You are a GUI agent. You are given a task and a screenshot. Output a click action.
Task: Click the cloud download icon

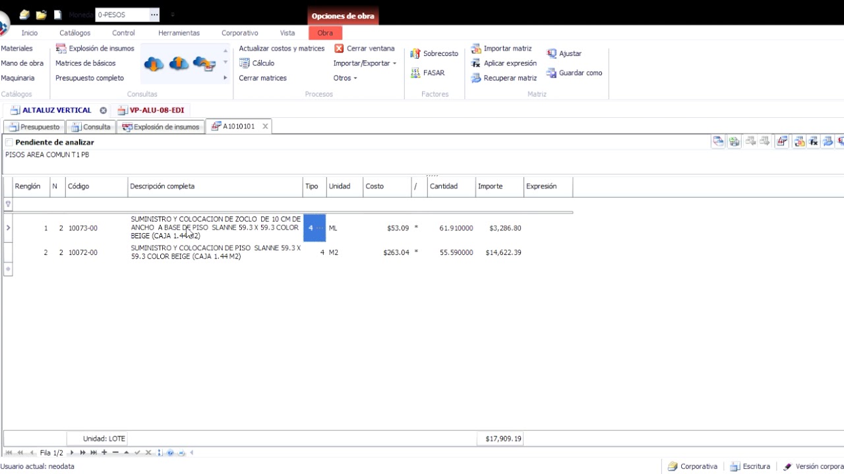(x=154, y=64)
